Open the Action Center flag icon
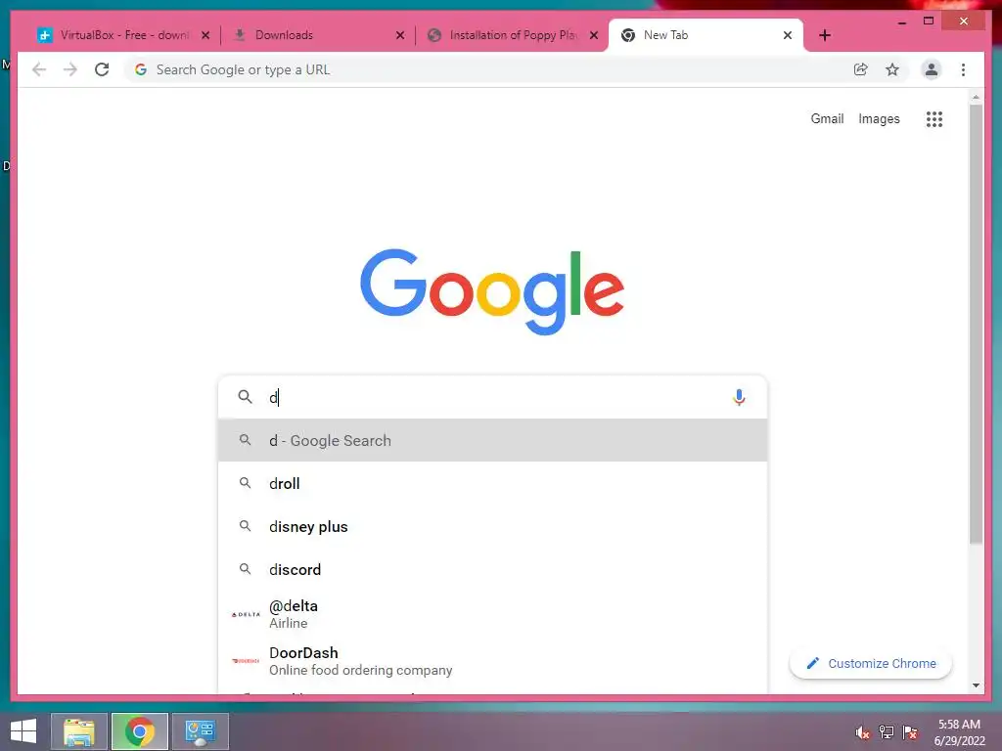This screenshot has width=1002, height=751. 910,732
